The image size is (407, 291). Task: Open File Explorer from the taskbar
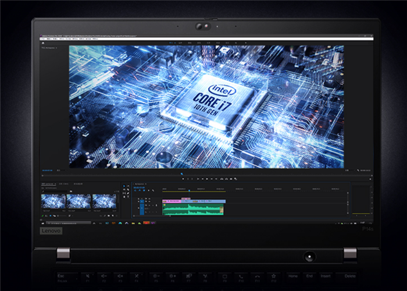[x=133, y=223]
